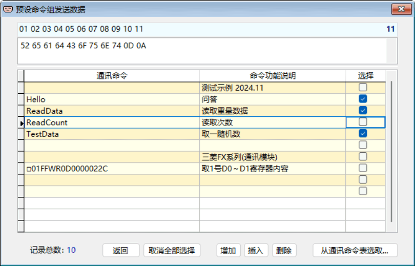Open 从通讯命令表选取... dialog

[355, 250]
